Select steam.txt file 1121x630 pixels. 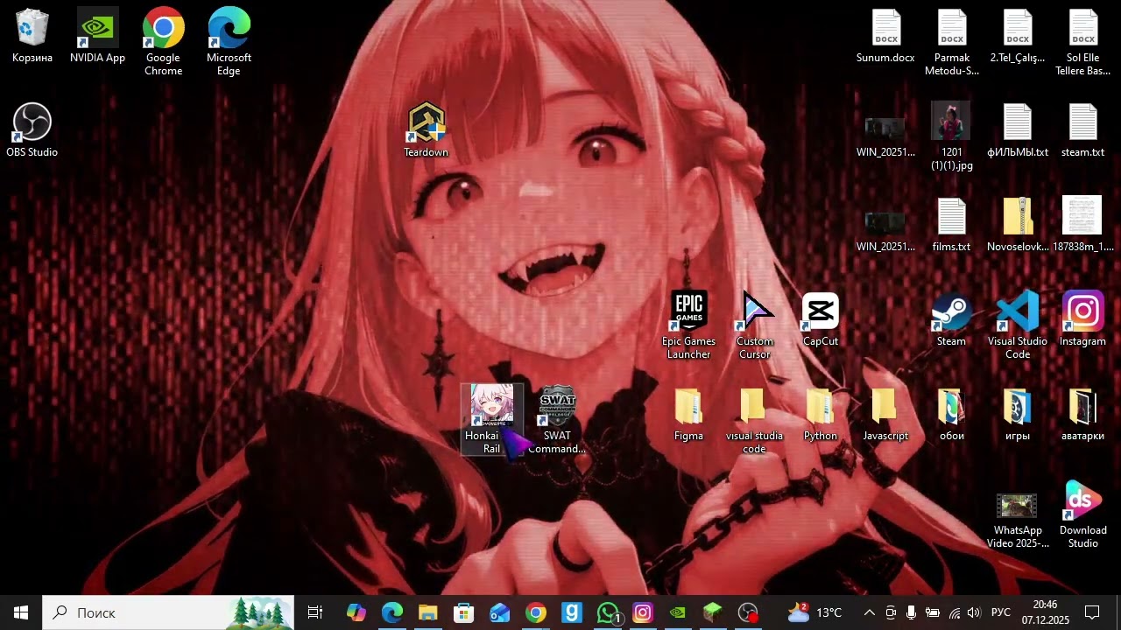pyautogui.click(x=1083, y=130)
